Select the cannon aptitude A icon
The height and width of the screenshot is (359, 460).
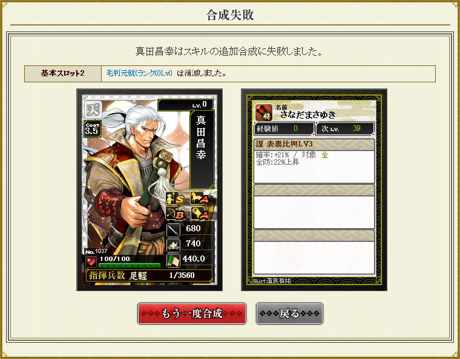coord(200,213)
